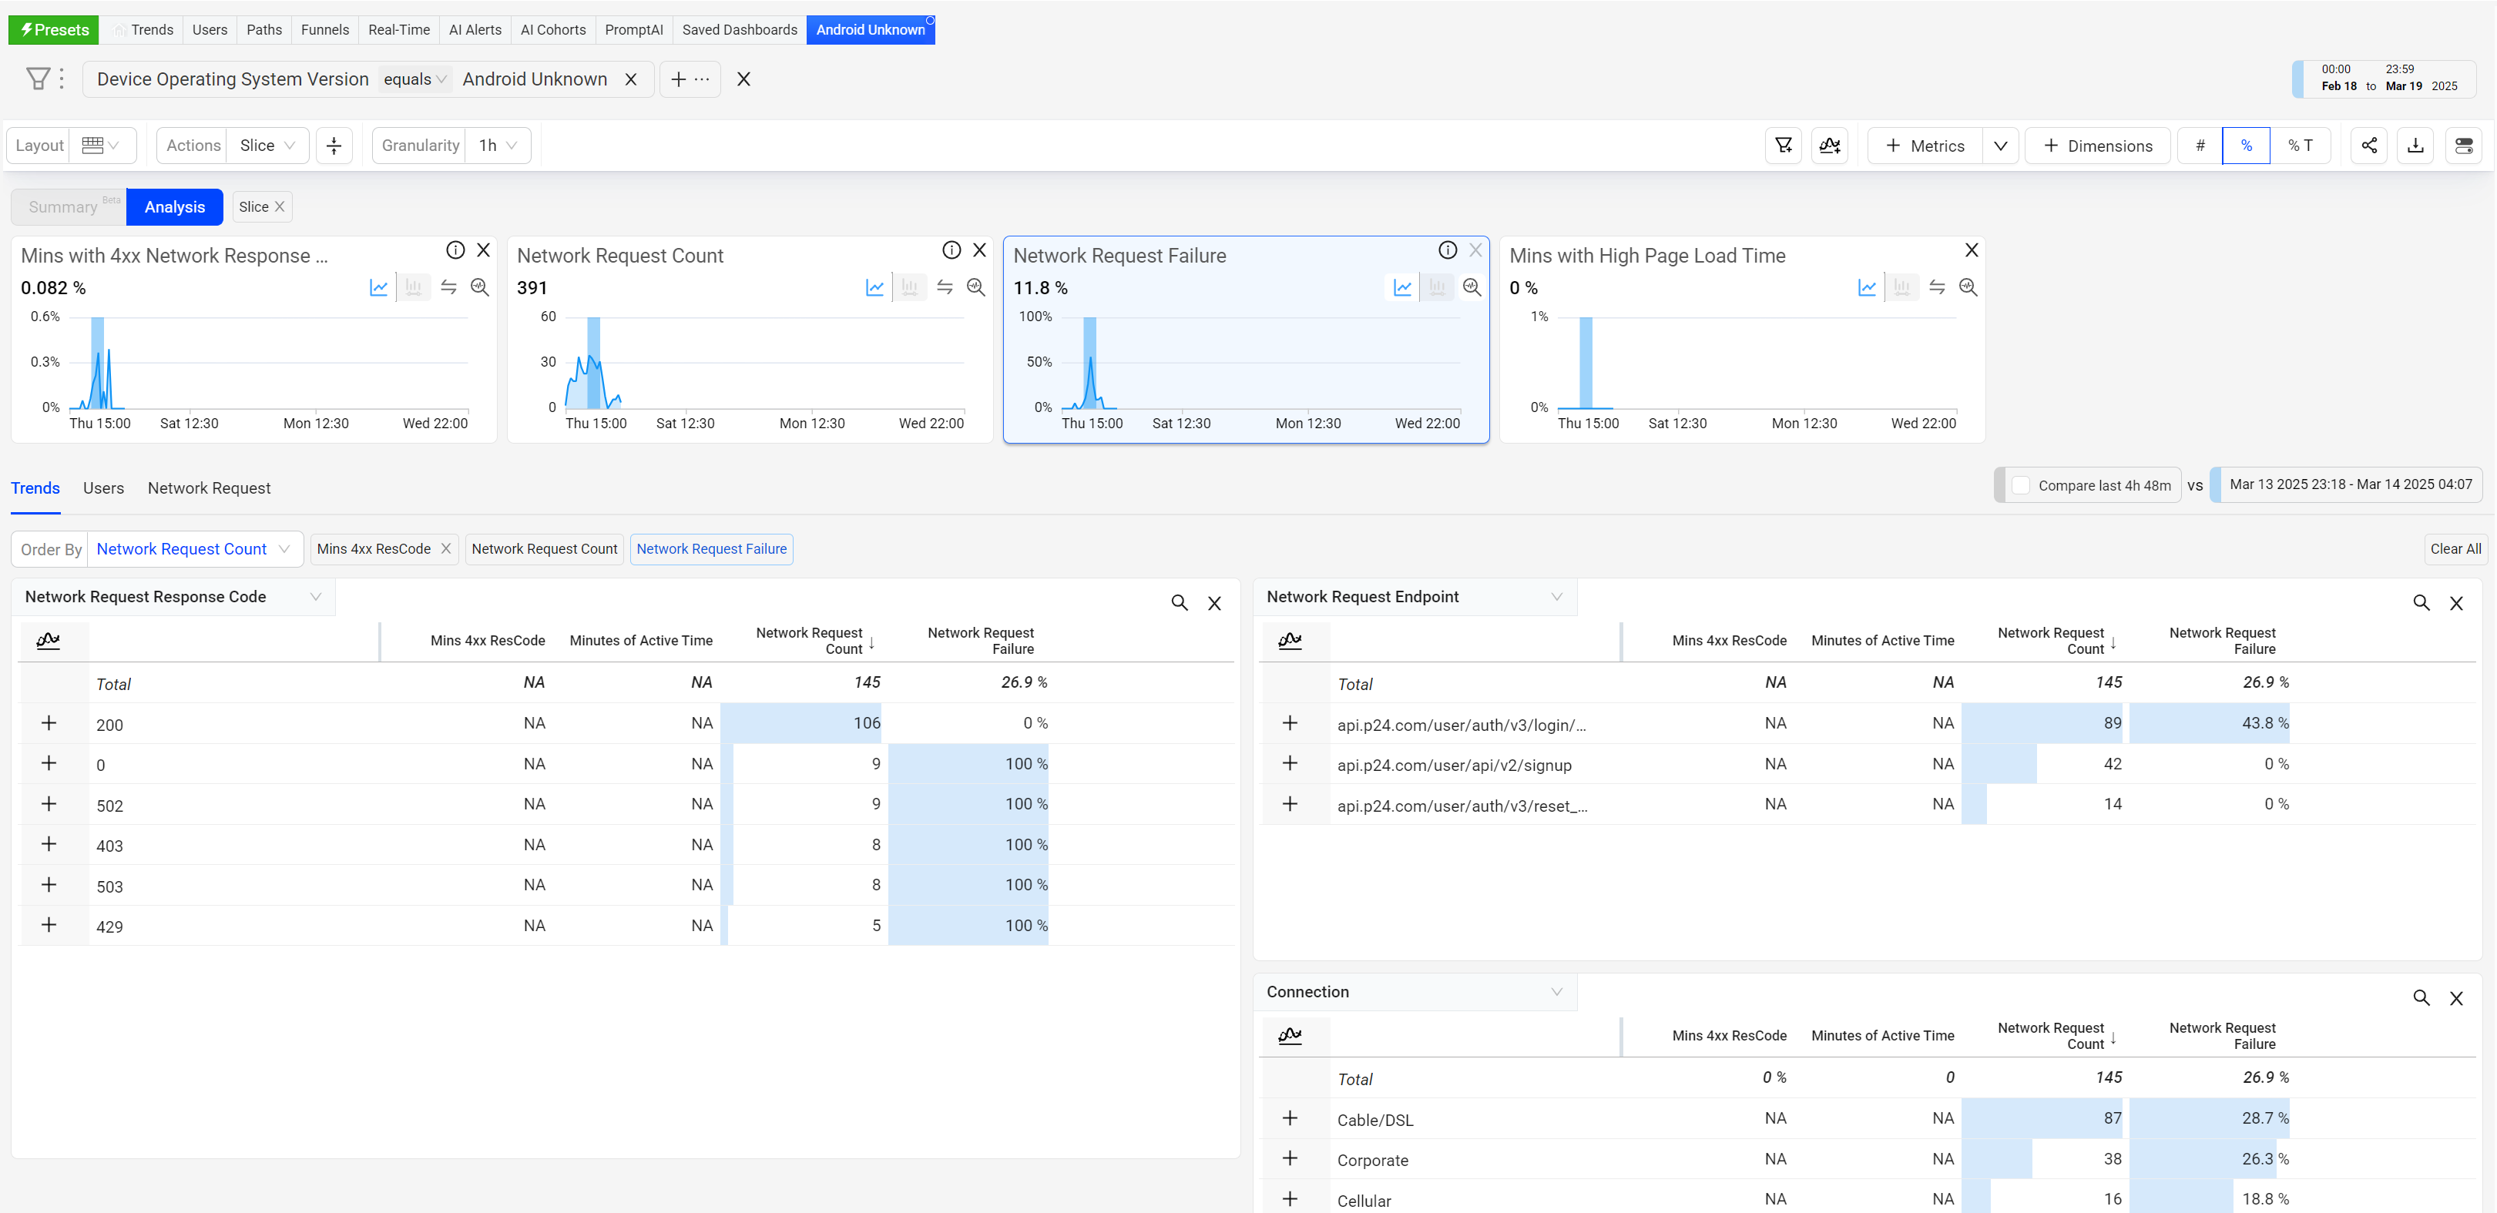Toggle the Network Request Failure metric chip
The height and width of the screenshot is (1213, 2497).
(711, 549)
